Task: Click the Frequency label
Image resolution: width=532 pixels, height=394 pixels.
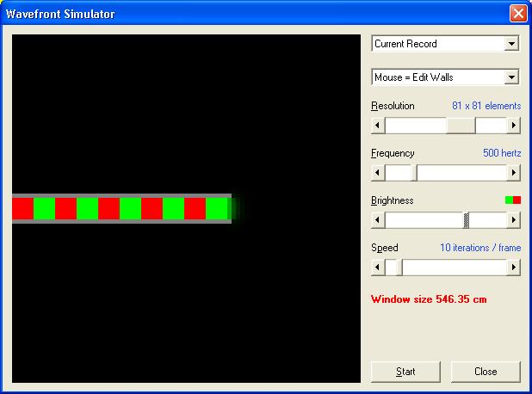Action: click(x=393, y=153)
